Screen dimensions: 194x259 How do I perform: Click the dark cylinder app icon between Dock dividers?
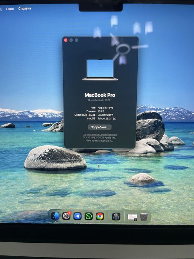116,216
